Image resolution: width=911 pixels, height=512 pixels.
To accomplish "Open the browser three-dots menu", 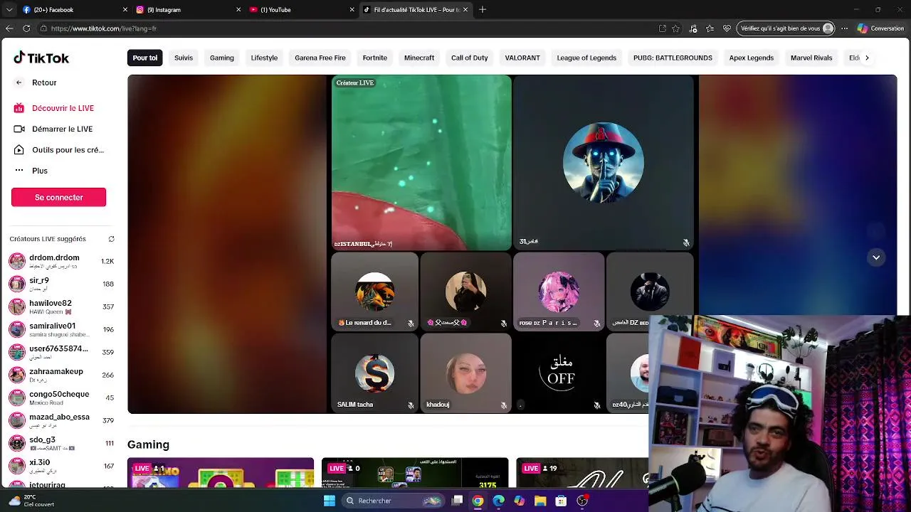I will [x=844, y=28].
